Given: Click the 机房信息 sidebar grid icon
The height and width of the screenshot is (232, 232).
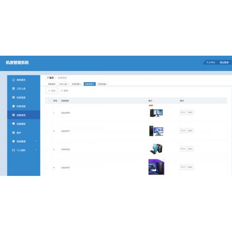Looking at the screenshot, I should point(13,97).
